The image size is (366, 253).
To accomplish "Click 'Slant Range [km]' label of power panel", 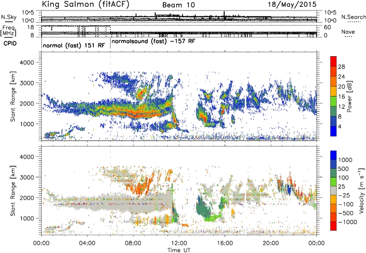I will click(x=13, y=96).
